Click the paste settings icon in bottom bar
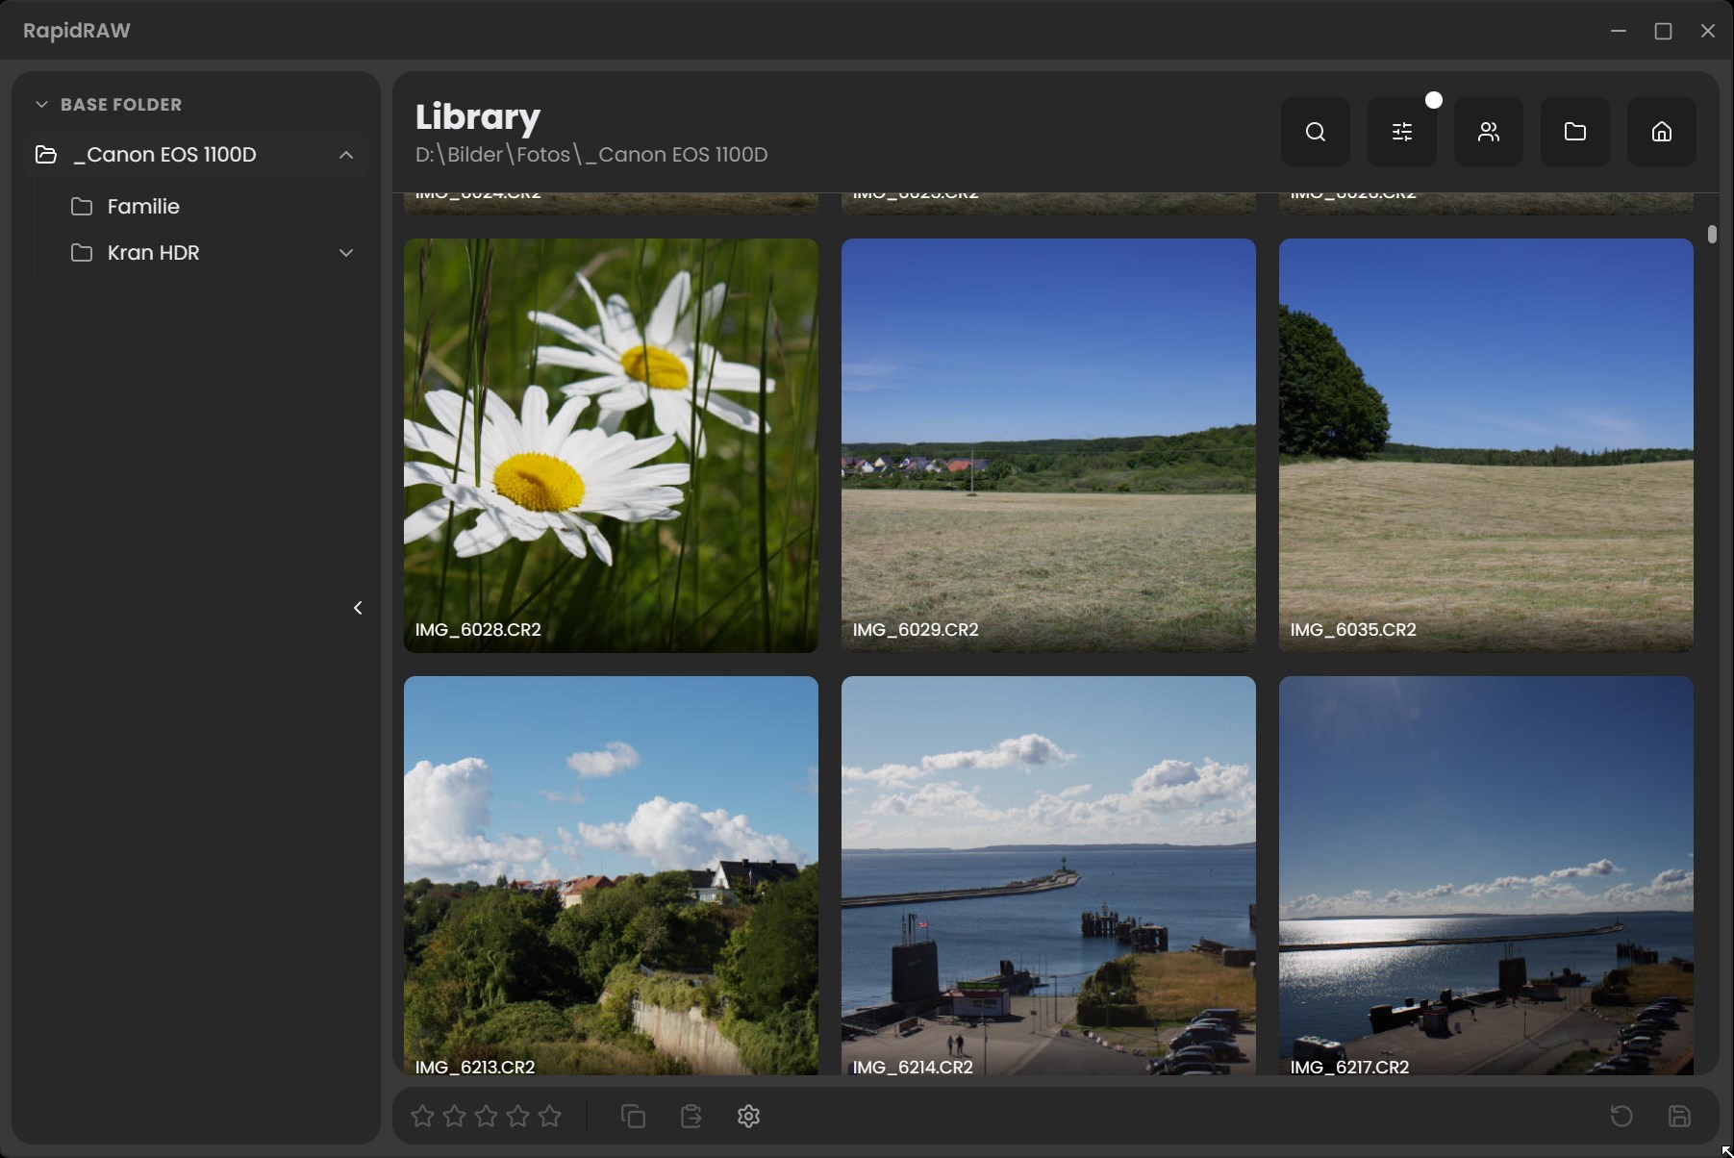Screen dimensions: 1734x1158 [691, 1116]
